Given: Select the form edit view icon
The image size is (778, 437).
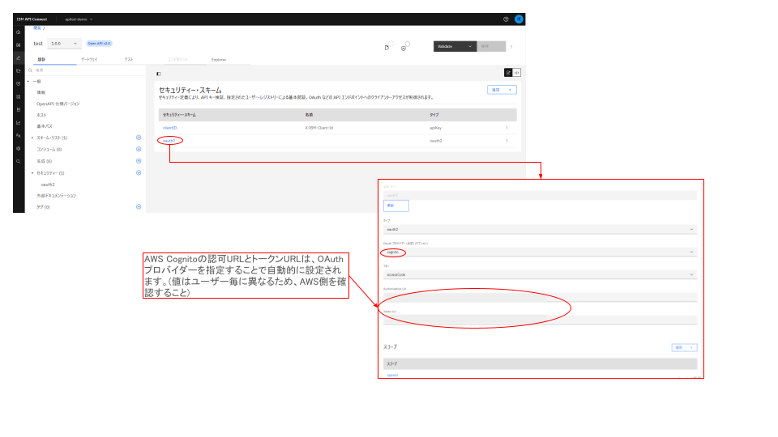Looking at the screenshot, I should tap(508, 73).
